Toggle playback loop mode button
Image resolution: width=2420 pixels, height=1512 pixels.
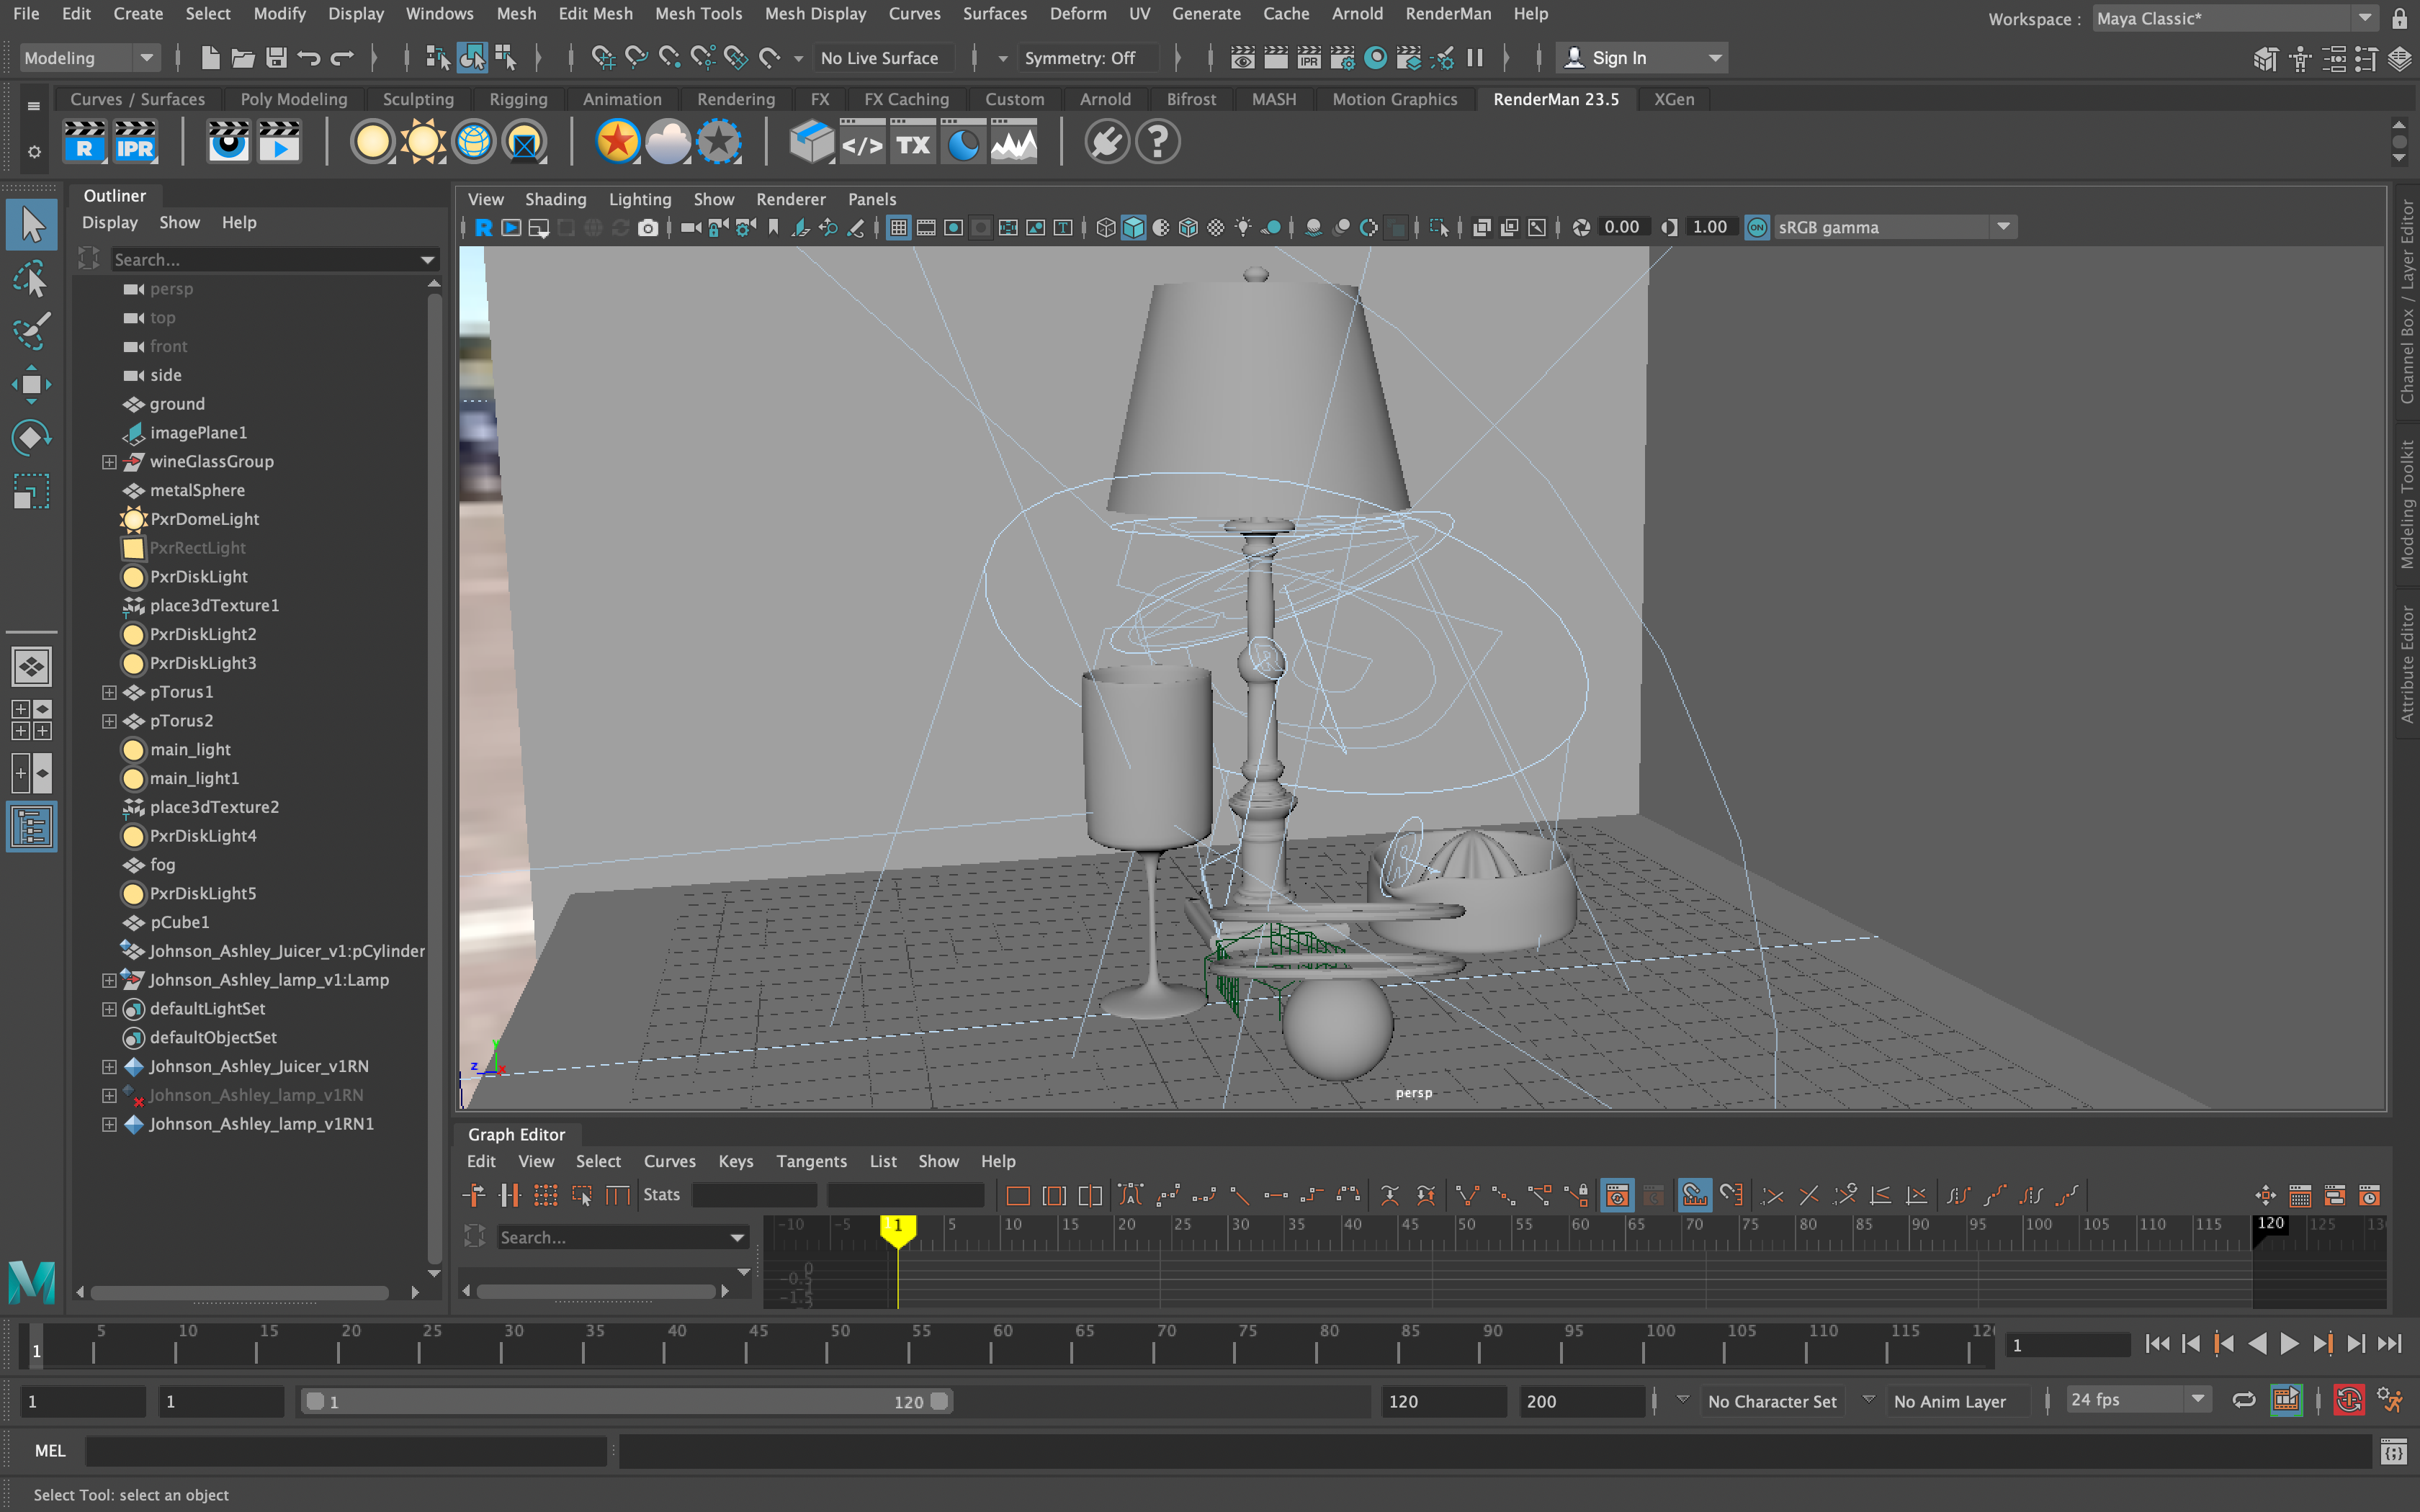(2243, 1400)
